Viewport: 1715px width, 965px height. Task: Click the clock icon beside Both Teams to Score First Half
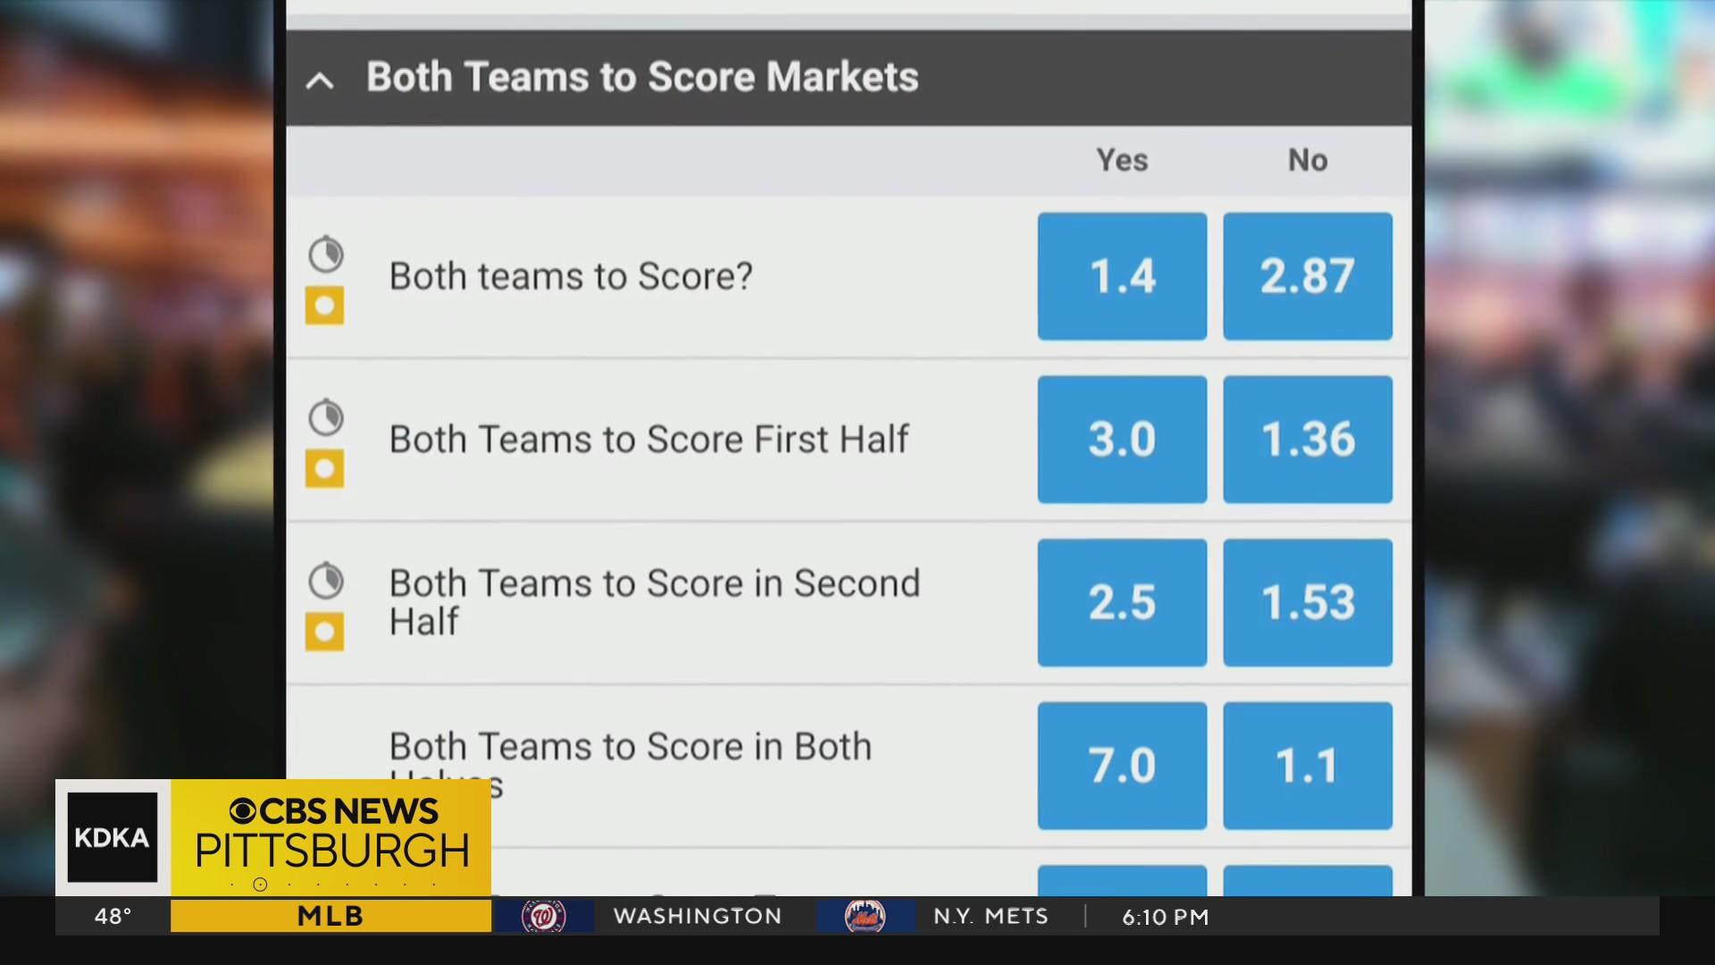pos(326,417)
